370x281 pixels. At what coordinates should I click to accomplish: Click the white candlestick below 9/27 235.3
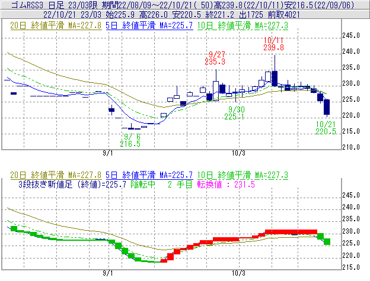[216, 91]
